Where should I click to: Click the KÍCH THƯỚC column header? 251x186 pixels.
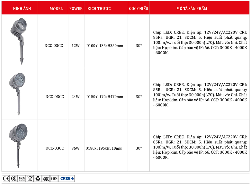pos(99,8)
